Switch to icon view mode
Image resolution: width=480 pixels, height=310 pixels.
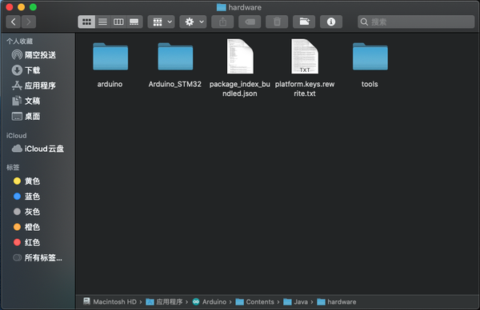[x=86, y=22]
